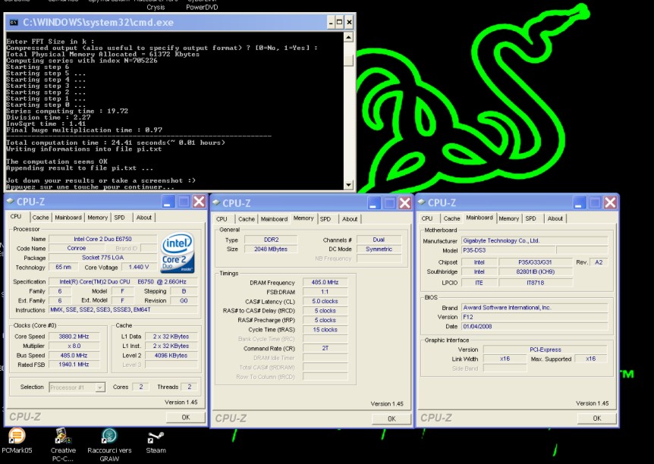The width and height of the screenshot is (654, 464).
Task: Switch to Memory tab in right CPU-Z window
Action: coord(509,218)
